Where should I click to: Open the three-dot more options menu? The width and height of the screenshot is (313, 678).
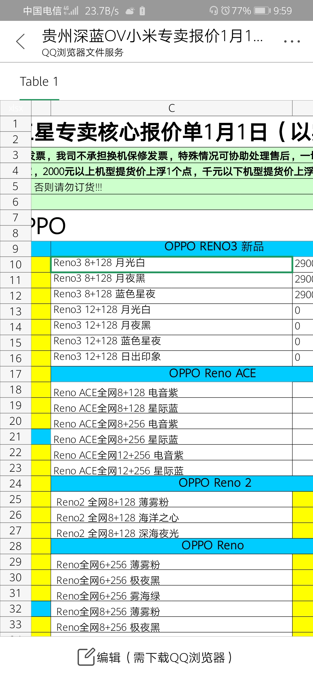click(x=292, y=41)
